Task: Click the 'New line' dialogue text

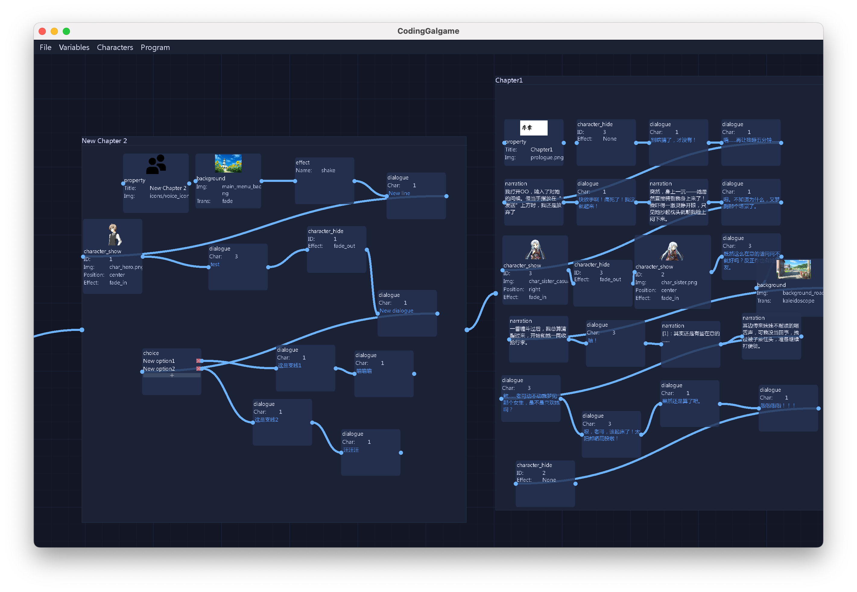Action: click(x=399, y=193)
